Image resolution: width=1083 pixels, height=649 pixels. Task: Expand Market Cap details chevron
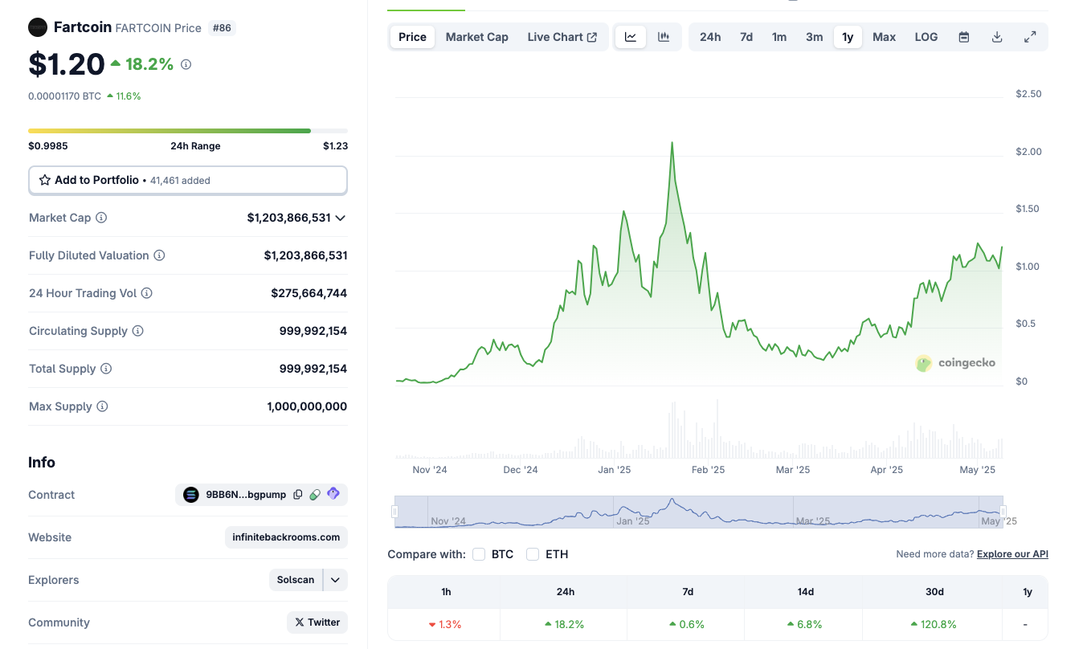(x=341, y=218)
